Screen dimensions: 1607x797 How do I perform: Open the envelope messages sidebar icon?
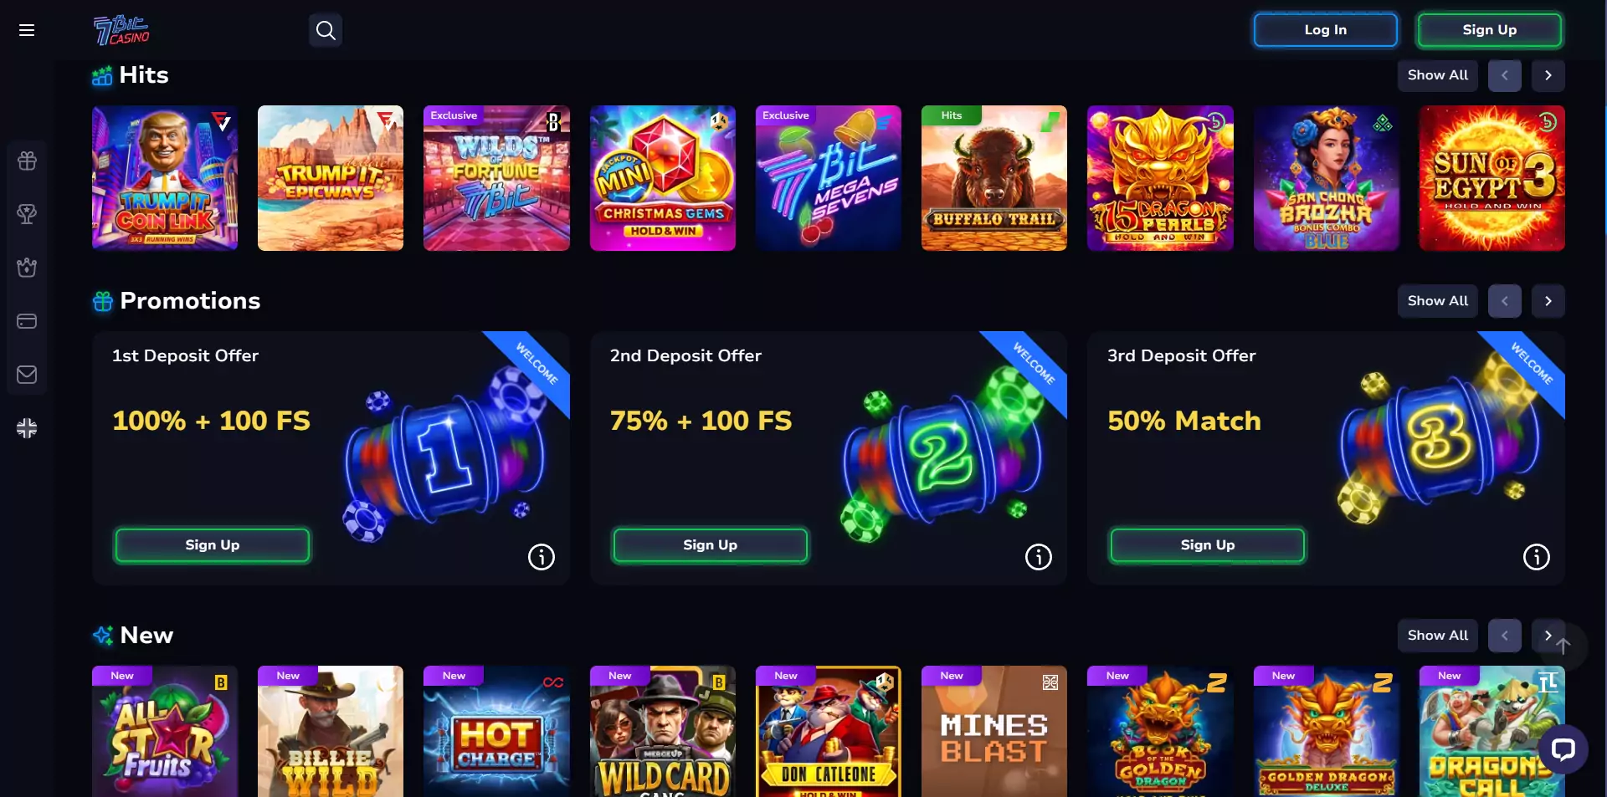click(27, 375)
